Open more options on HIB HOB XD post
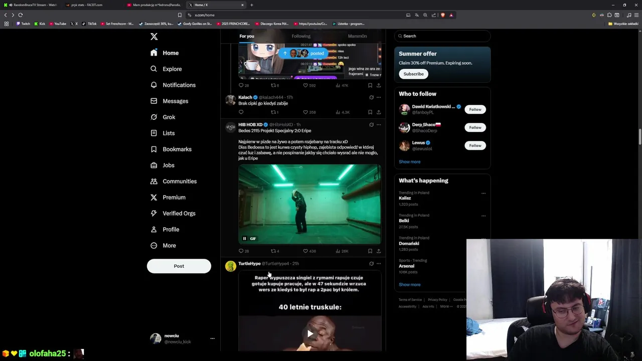This screenshot has width=642, height=361. [x=379, y=125]
